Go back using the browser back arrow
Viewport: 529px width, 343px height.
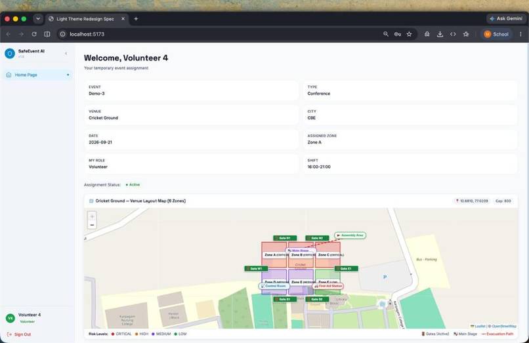pos(9,34)
